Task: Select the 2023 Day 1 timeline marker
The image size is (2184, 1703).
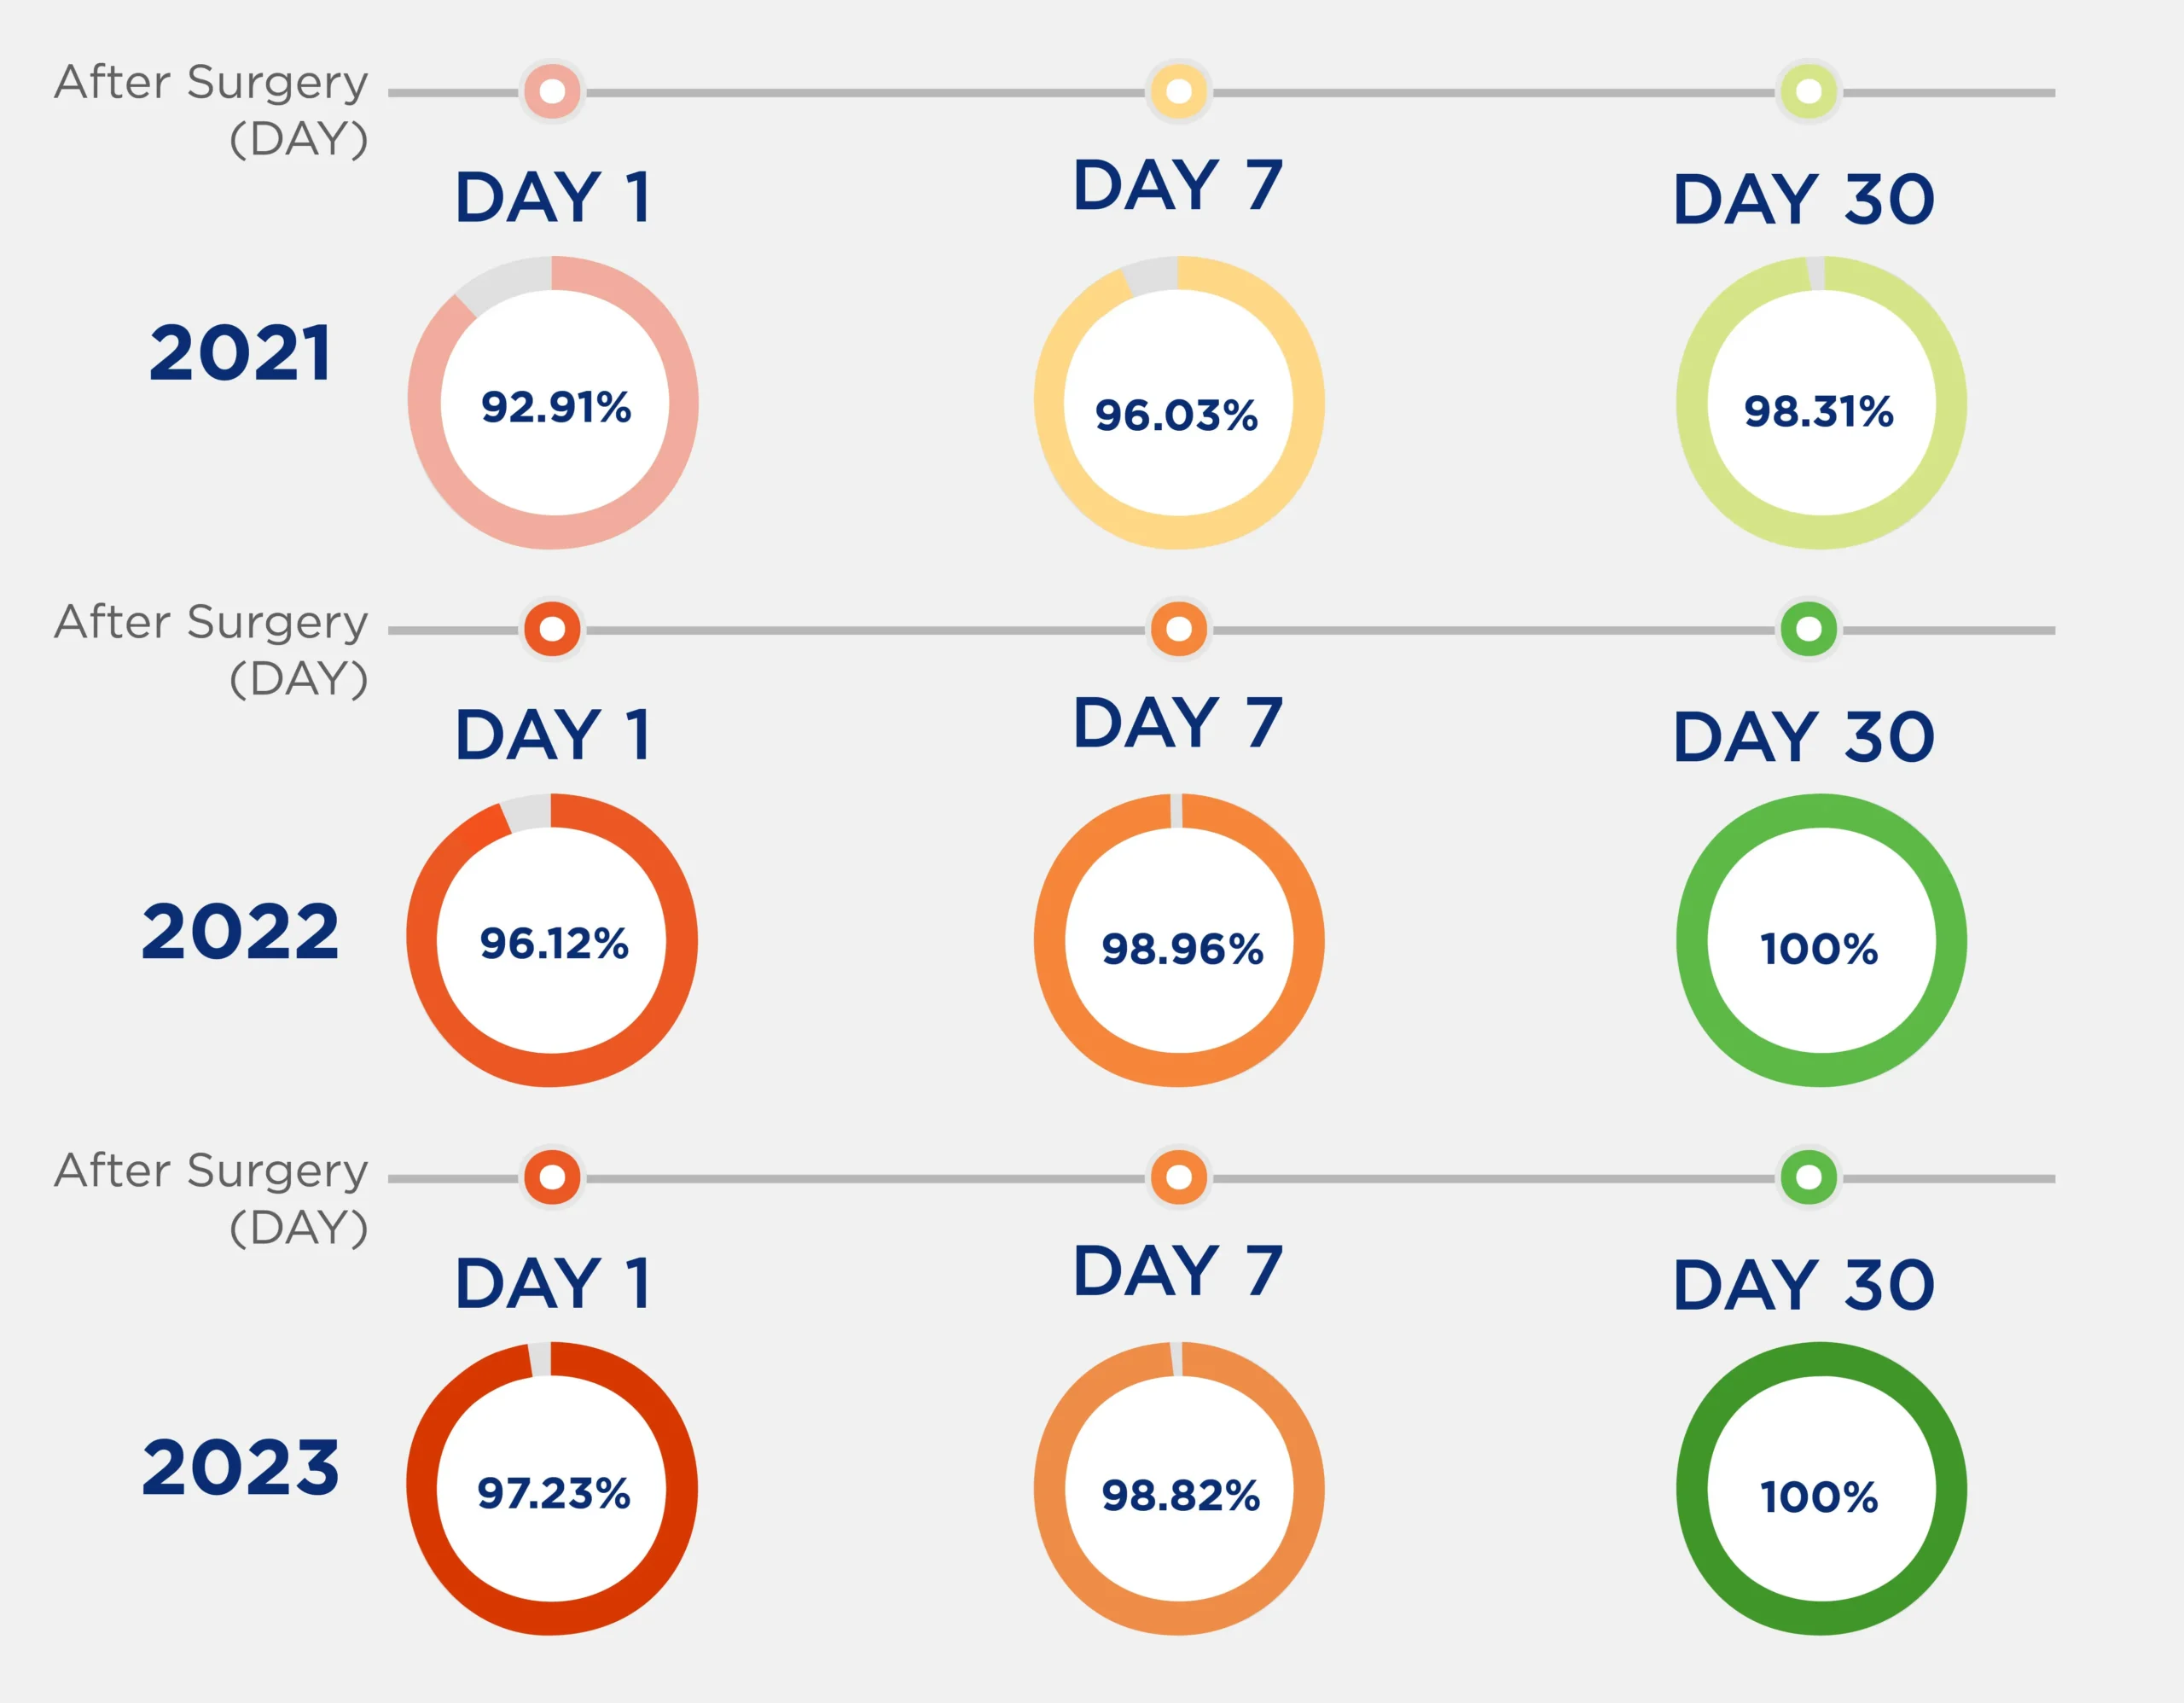Action: [552, 1177]
